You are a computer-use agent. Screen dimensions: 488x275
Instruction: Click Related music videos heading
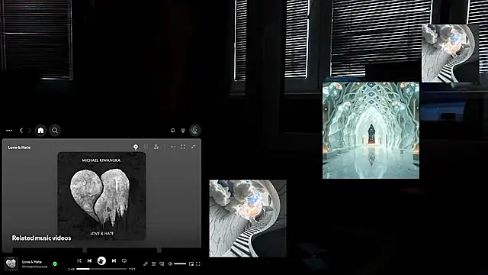[x=41, y=238]
